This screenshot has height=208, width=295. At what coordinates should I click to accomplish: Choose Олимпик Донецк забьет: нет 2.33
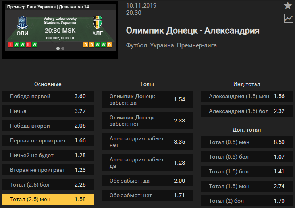tap(147, 121)
